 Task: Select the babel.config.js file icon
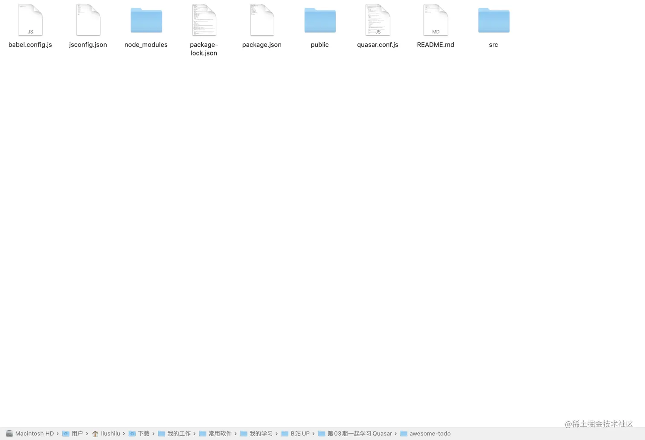coord(30,20)
